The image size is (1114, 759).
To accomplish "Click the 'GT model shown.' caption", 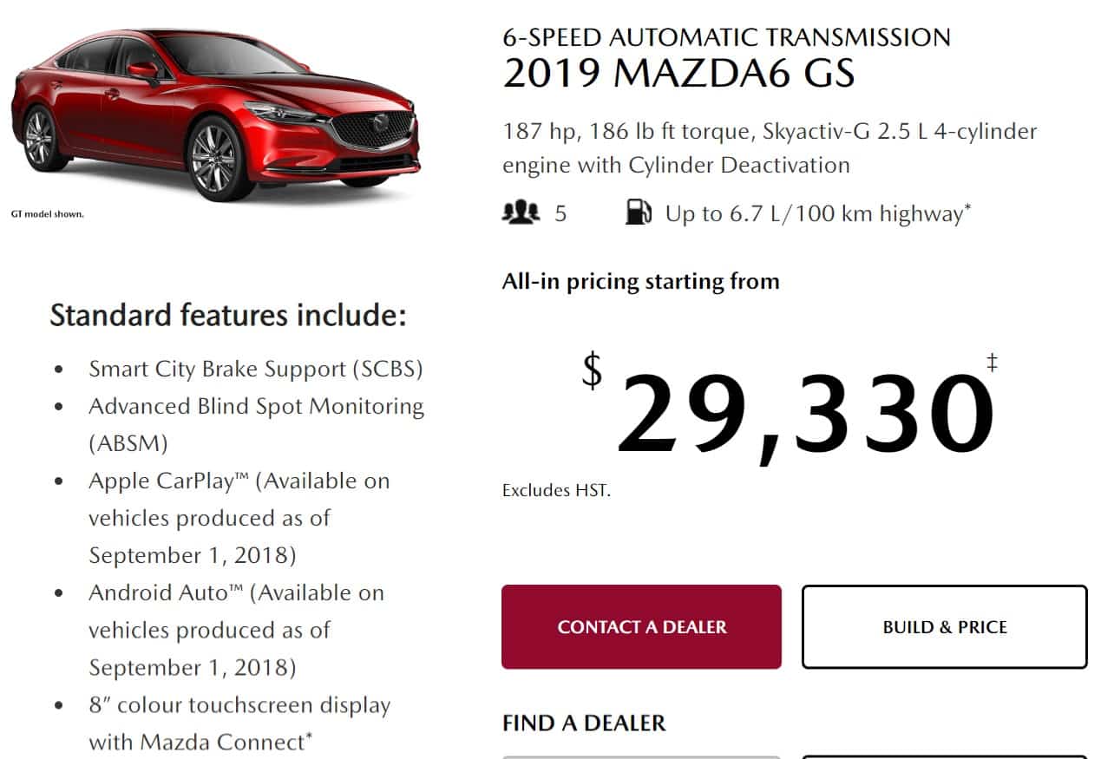I will pyautogui.click(x=47, y=213).
